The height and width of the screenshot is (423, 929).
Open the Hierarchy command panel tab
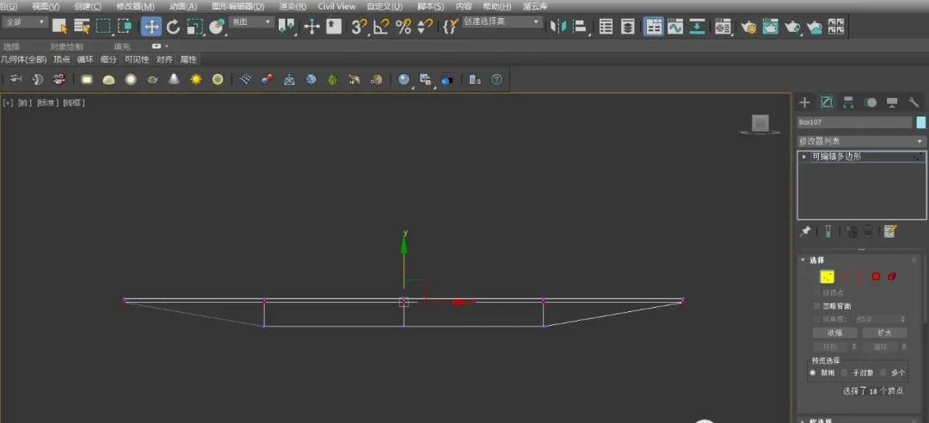pos(848,102)
